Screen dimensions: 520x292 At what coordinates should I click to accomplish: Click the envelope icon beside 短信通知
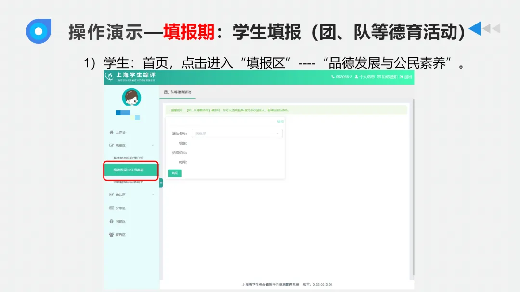379,77
